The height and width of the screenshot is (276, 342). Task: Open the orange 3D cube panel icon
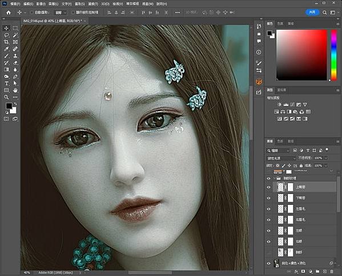pyautogui.click(x=259, y=82)
